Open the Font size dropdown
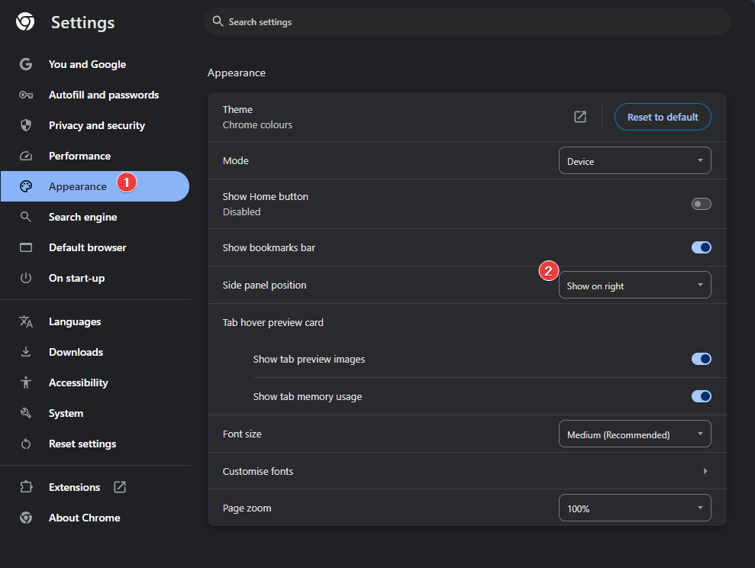The height and width of the screenshot is (568, 755). coord(634,434)
